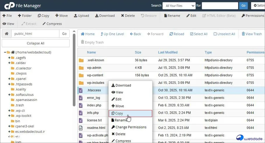Click Unselect All checkbox

coord(224,34)
